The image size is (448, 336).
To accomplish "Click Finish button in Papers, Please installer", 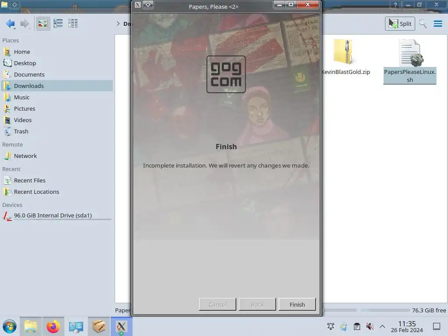I will point(297,304).
